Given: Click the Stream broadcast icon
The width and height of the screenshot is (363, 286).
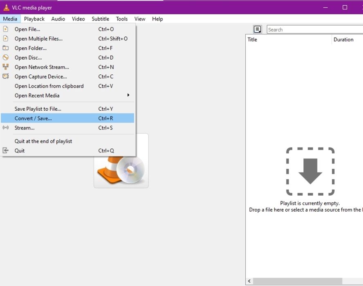Looking at the screenshot, I should pos(6,127).
